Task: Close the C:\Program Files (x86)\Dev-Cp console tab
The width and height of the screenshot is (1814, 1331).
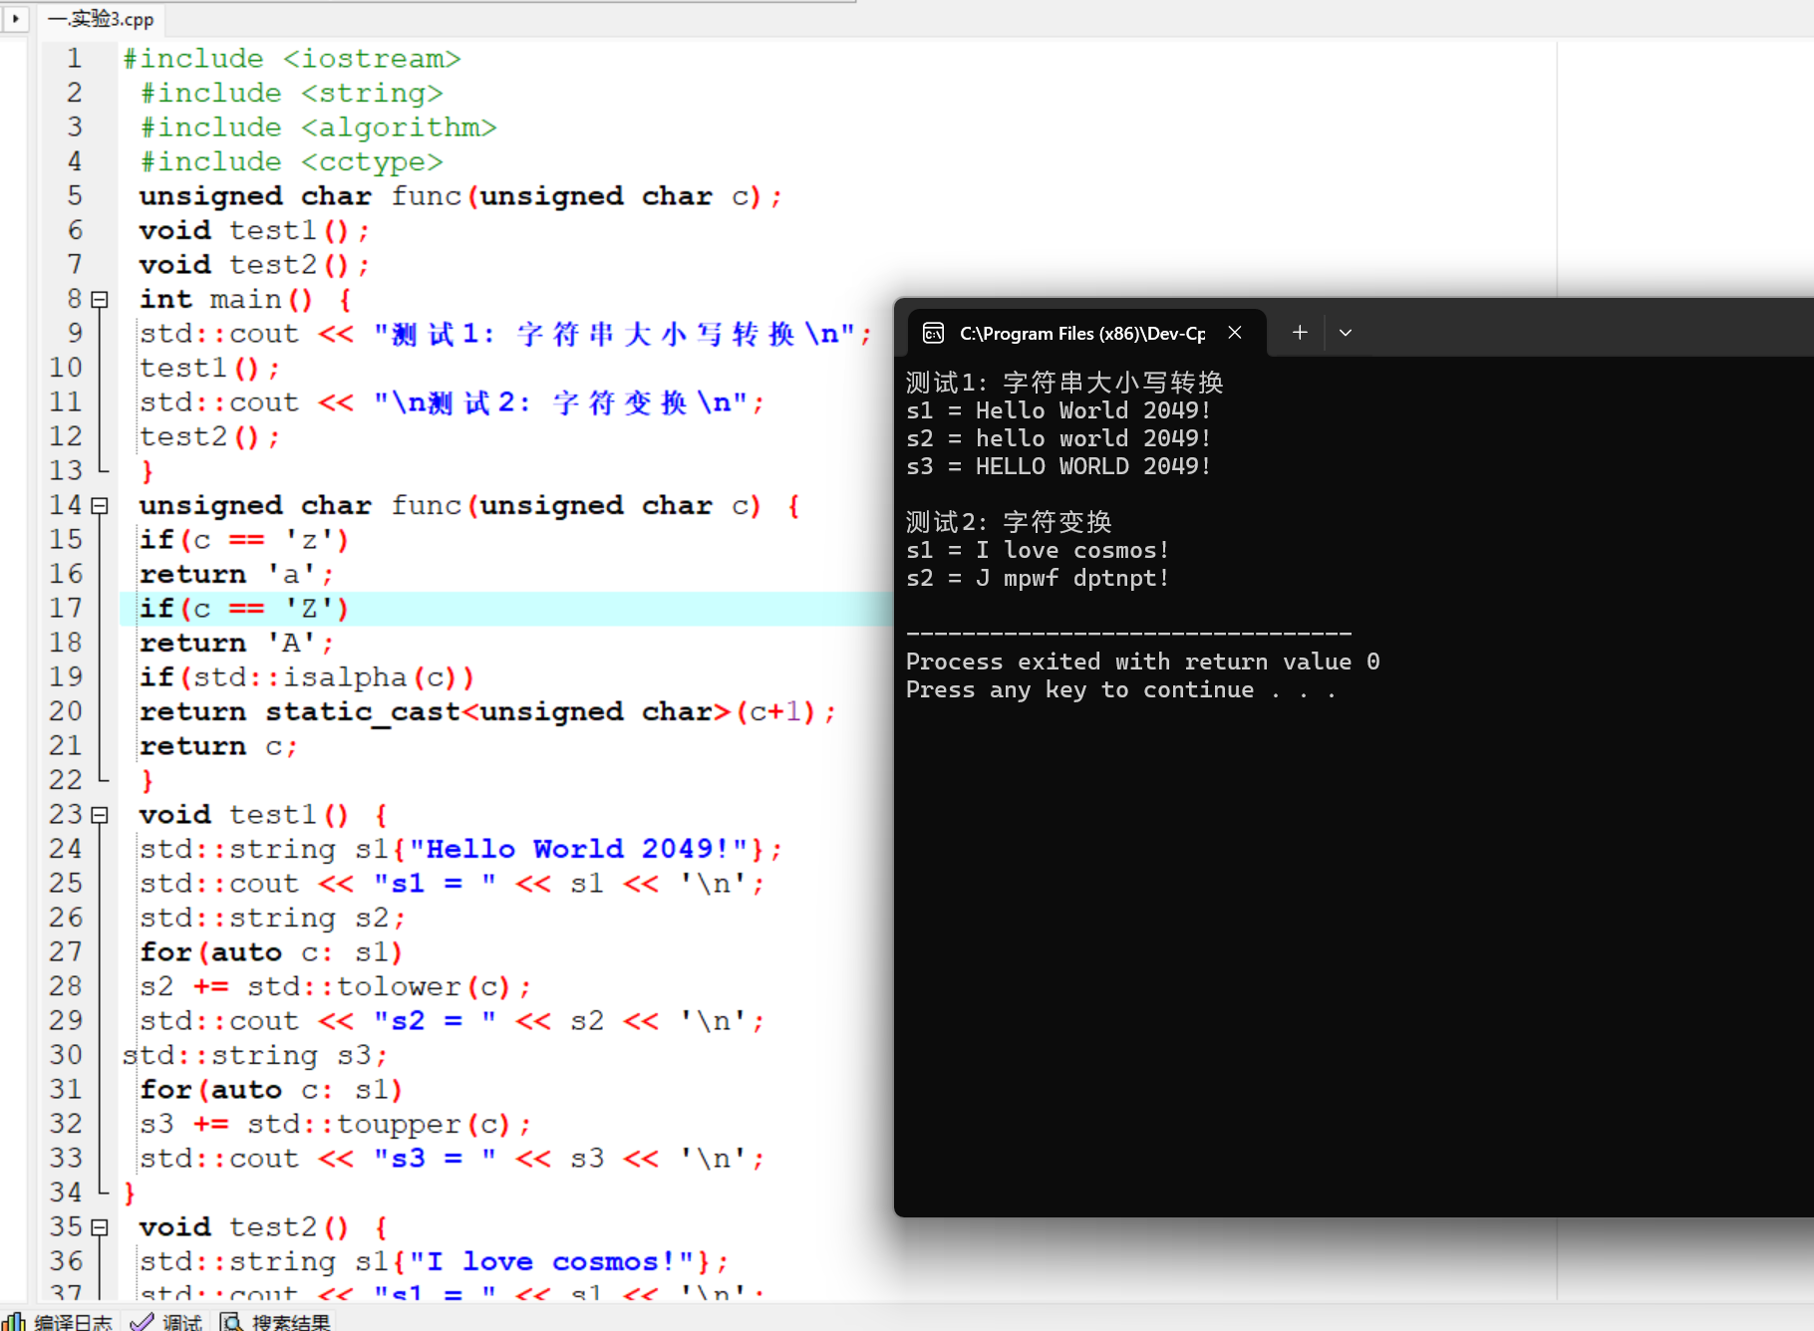Action: [1235, 333]
